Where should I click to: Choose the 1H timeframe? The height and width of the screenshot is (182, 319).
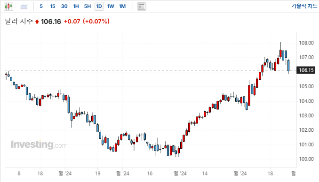pos(76,6)
